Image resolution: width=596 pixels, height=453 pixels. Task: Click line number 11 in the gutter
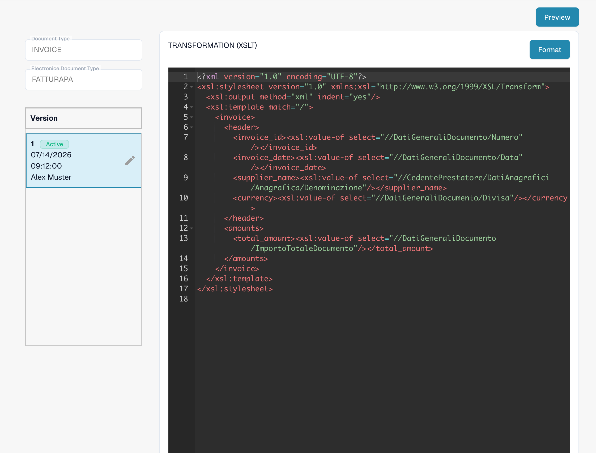coord(184,218)
